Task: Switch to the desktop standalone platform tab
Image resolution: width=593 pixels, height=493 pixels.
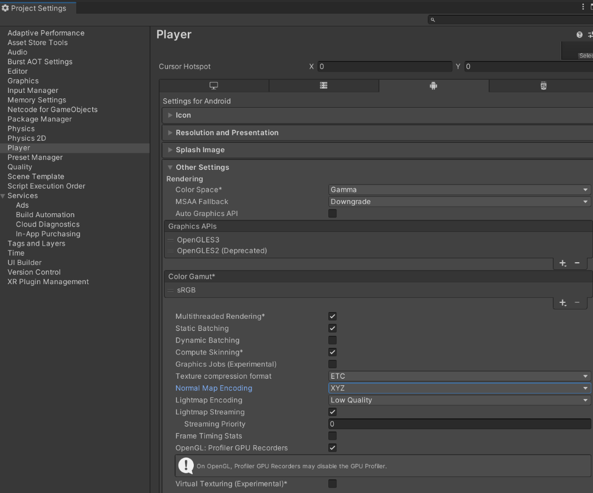Action: 214,86
